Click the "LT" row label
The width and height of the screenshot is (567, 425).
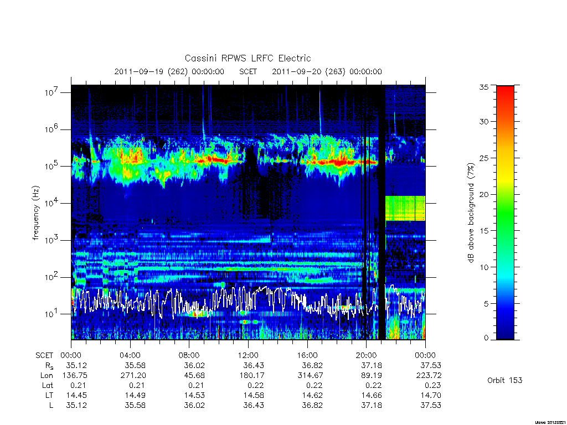(x=49, y=395)
